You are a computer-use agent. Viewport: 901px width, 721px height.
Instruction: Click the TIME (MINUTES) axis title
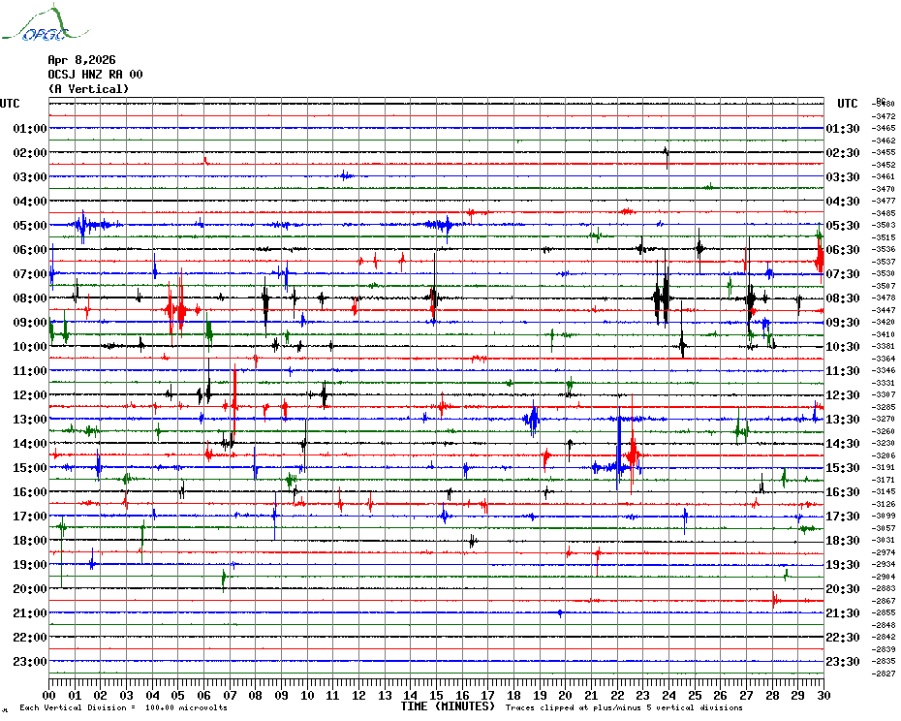pos(448,706)
